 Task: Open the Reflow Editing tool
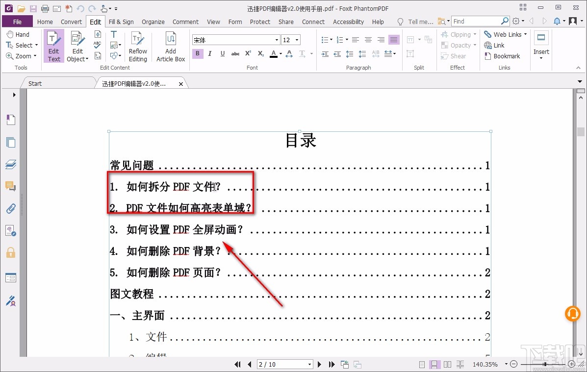[x=138, y=46]
